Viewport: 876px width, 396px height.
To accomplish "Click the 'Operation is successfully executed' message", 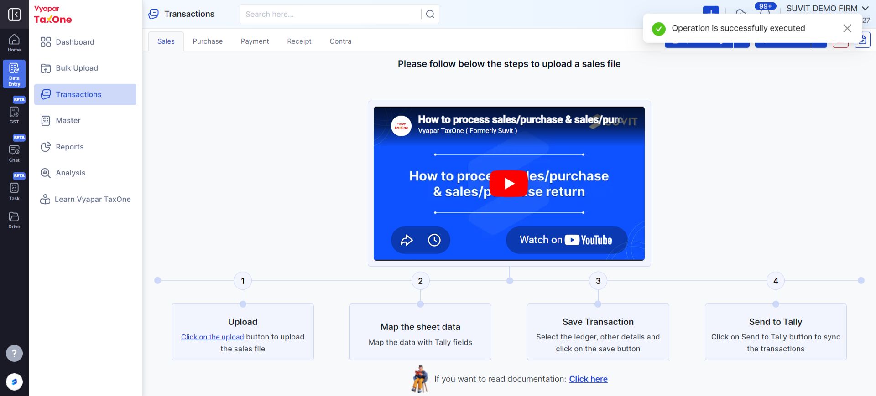I will [738, 28].
